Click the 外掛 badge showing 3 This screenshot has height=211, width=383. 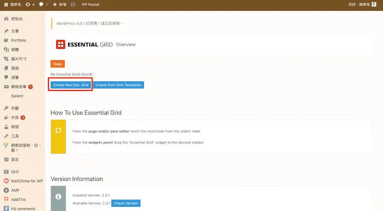23,118
